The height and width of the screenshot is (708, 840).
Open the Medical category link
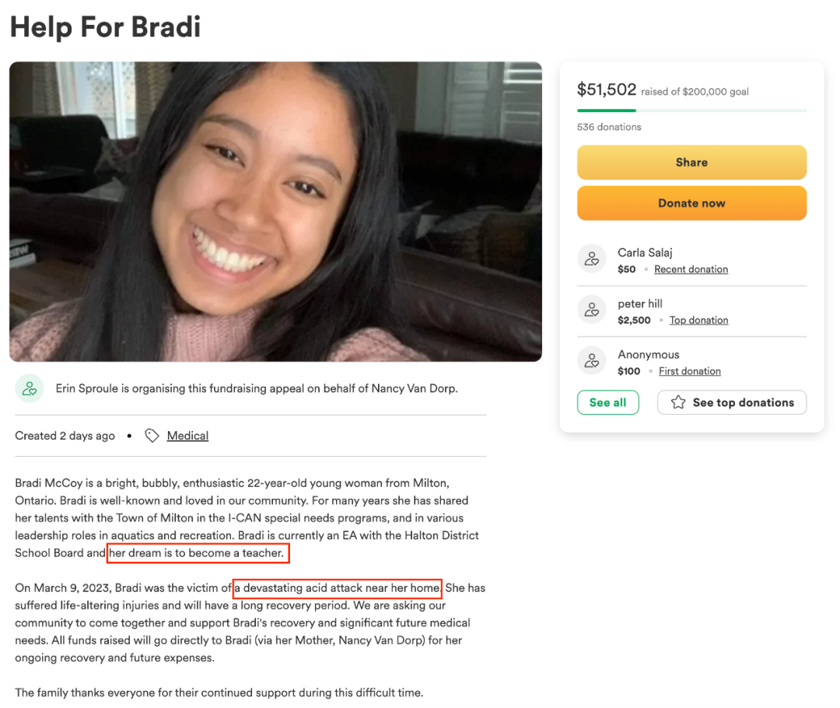(x=187, y=436)
